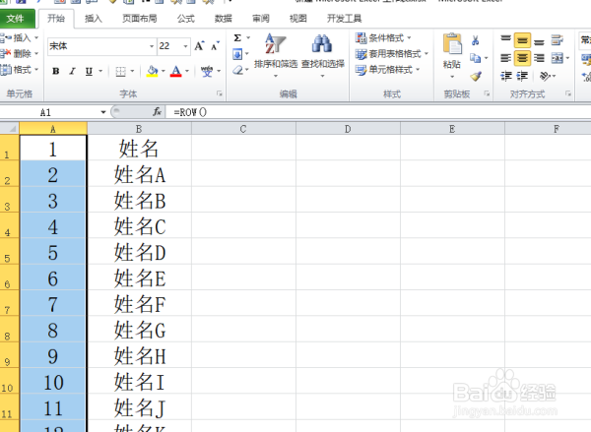Click the increase font size icon

(x=199, y=46)
